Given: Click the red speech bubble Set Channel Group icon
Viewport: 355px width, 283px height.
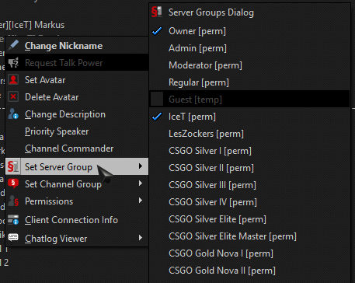Looking at the screenshot, I should (x=13, y=183).
